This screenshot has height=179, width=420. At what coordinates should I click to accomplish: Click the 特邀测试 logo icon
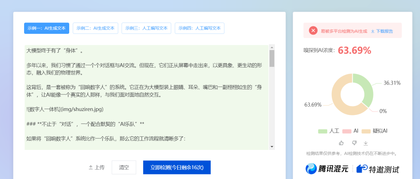click(362, 169)
